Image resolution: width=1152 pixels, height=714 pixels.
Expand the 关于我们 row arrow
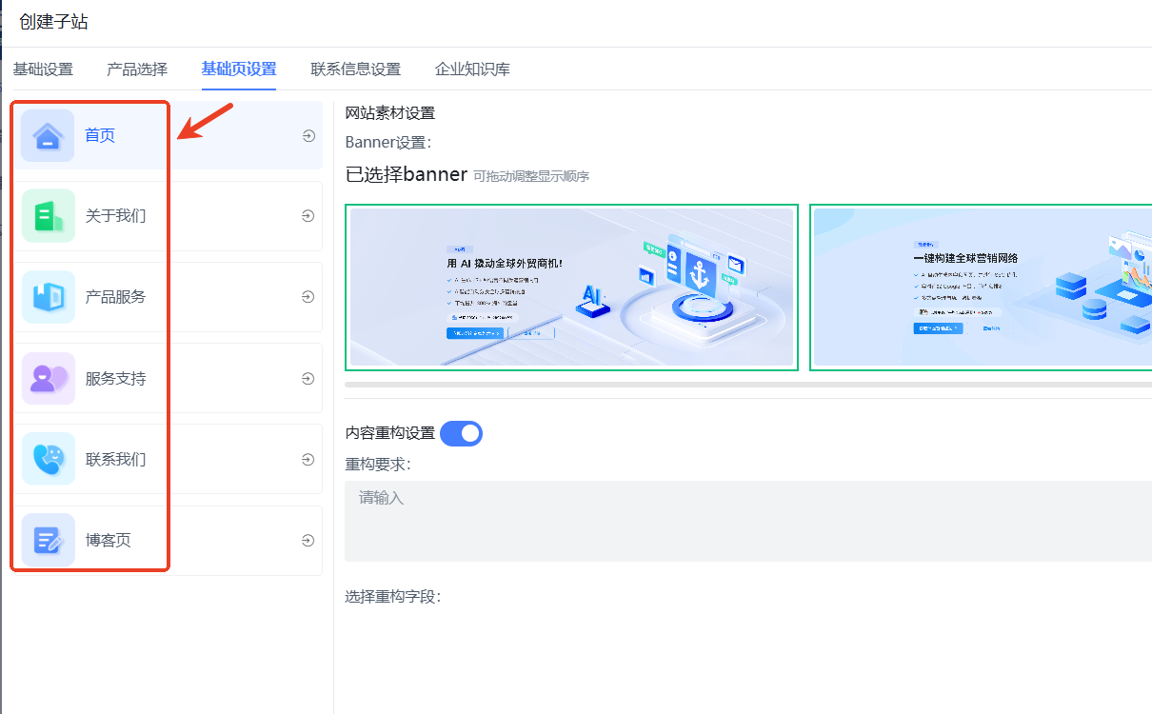308,216
